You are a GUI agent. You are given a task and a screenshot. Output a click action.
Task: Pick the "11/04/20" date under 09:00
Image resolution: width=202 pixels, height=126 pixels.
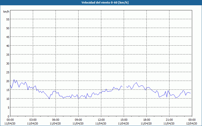(78, 123)
